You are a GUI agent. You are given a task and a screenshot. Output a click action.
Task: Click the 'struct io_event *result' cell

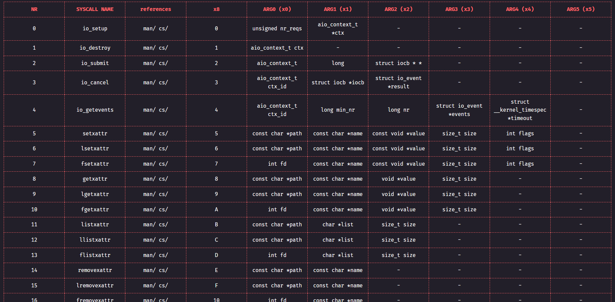click(x=399, y=83)
